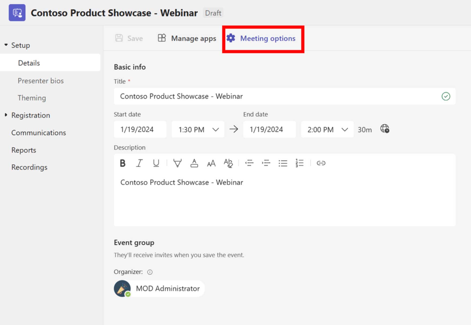Click the Title input field
471x325 pixels.
[x=285, y=96]
